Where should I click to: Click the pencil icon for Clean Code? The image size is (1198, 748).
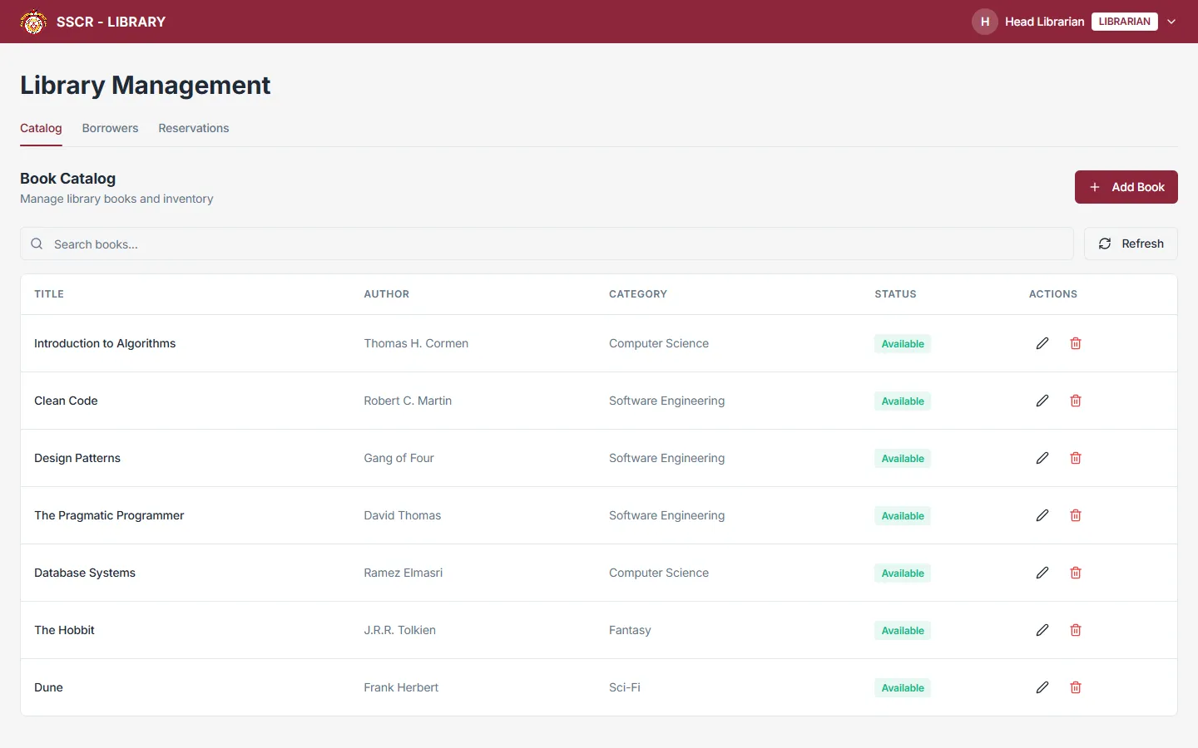pos(1042,401)
